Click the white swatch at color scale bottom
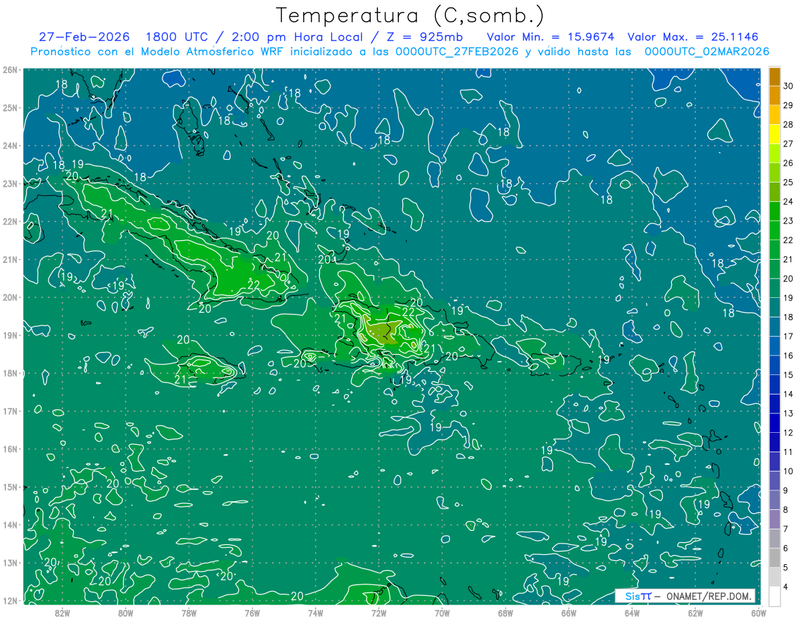The width and height of the screenshot is (806, 622). 774,596
